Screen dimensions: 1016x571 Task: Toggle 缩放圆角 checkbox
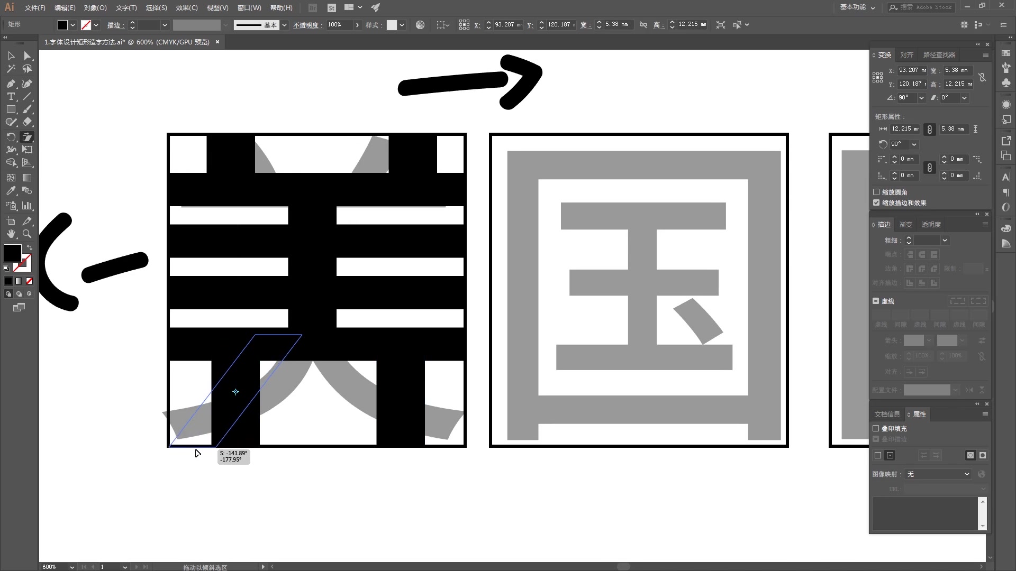(x=876, y=192)
